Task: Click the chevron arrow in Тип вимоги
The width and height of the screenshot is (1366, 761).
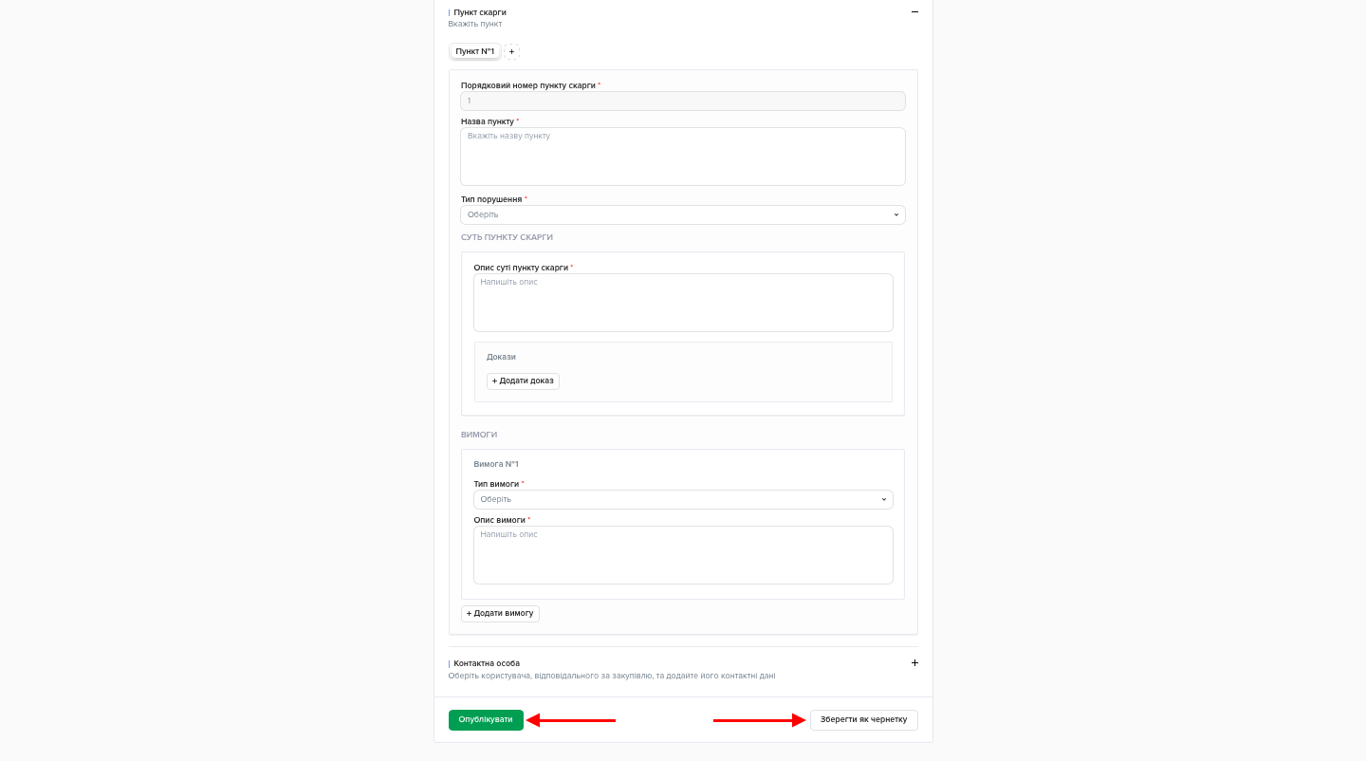Action: click(x=883, y=500)
